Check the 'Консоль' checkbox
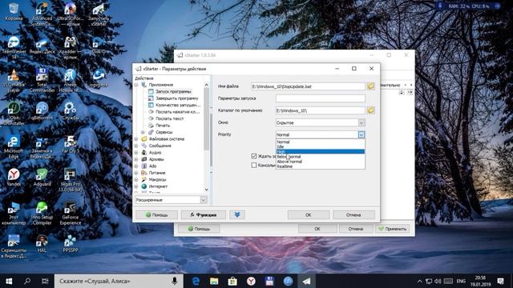 254,166
